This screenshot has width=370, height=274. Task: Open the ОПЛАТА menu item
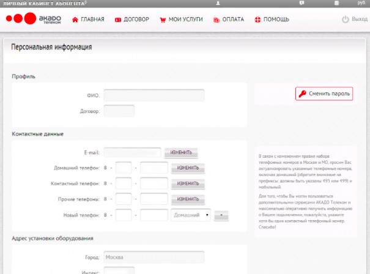point(229,20)
